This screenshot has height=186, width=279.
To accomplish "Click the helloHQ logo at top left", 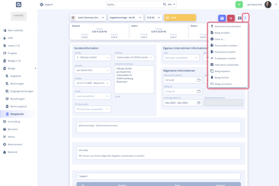I will pyautogui.click(x=18, y=4).
